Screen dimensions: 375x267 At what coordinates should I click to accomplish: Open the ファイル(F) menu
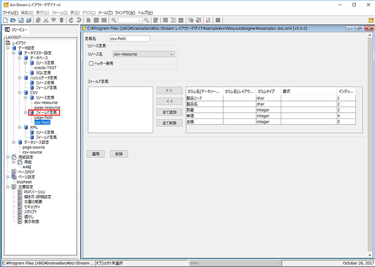10,12
